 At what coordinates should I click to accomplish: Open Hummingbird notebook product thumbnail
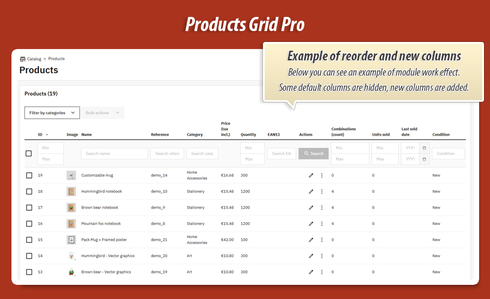pyautogui.click(x=71, y=191)
